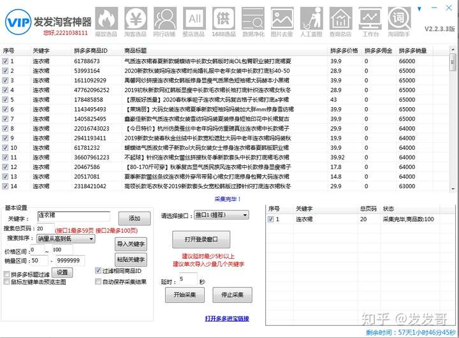Open the 请选择接口 dropdown
This screenshot has width=459, height=338.
coord(222,216)
